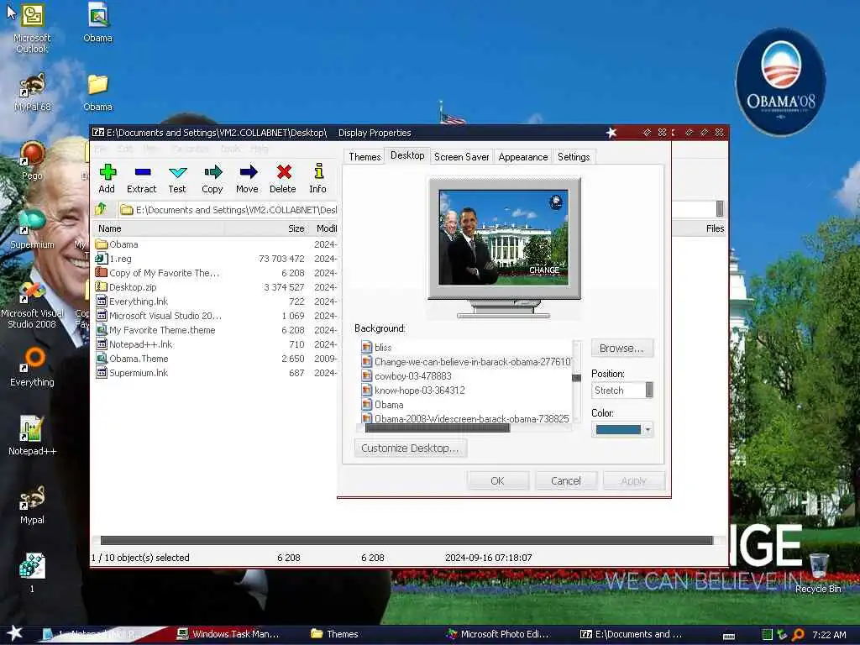Select the Obama image file desktop icon
This screenshot has width=860, height=645.
97,23
